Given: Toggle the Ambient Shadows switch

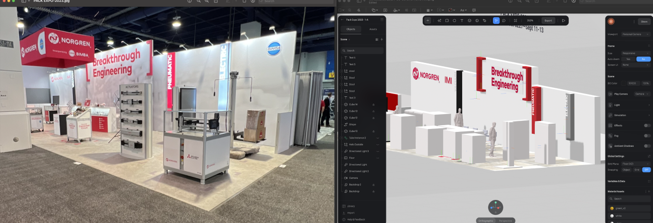Looking at the screenshot, I should (x=647, y=146).
